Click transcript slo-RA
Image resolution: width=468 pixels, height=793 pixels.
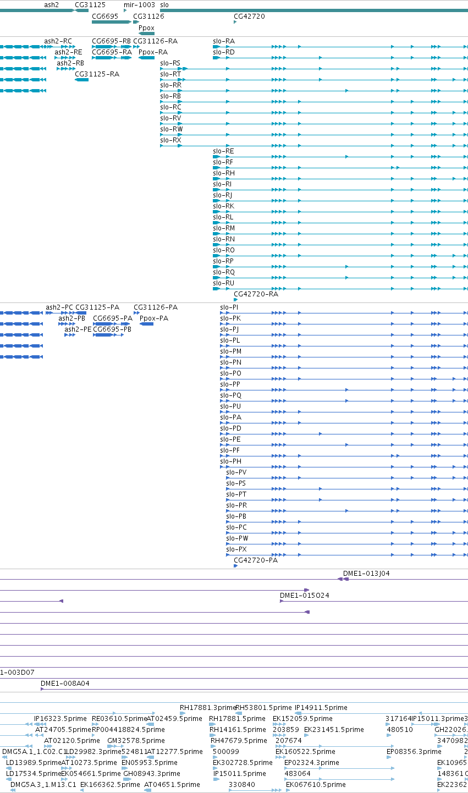[x=223, y=41]
